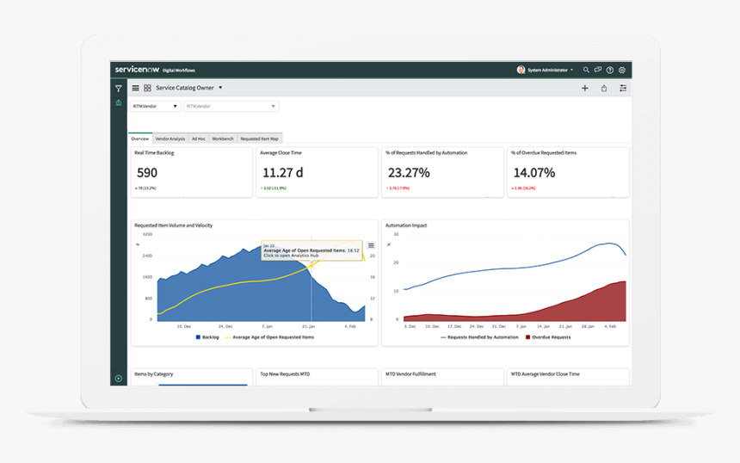This screenshot has width=740, height=463.
Task: Click the Automation Impact widget title
Action: 406,225
